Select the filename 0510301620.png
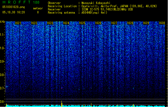 click(14, 7)
